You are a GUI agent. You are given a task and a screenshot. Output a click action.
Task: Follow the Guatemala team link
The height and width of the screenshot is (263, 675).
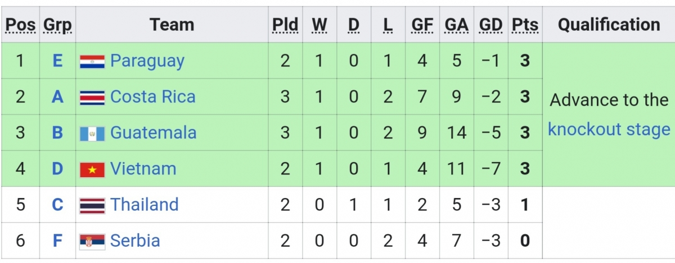point(154,133)
